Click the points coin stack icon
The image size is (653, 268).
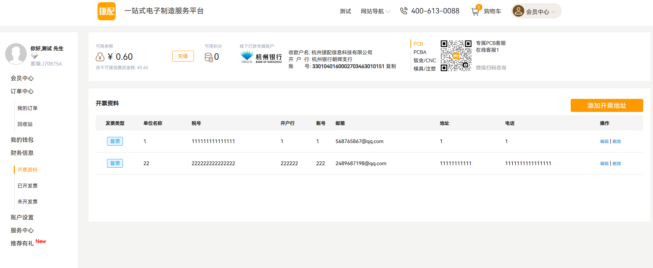coord(208,57)
